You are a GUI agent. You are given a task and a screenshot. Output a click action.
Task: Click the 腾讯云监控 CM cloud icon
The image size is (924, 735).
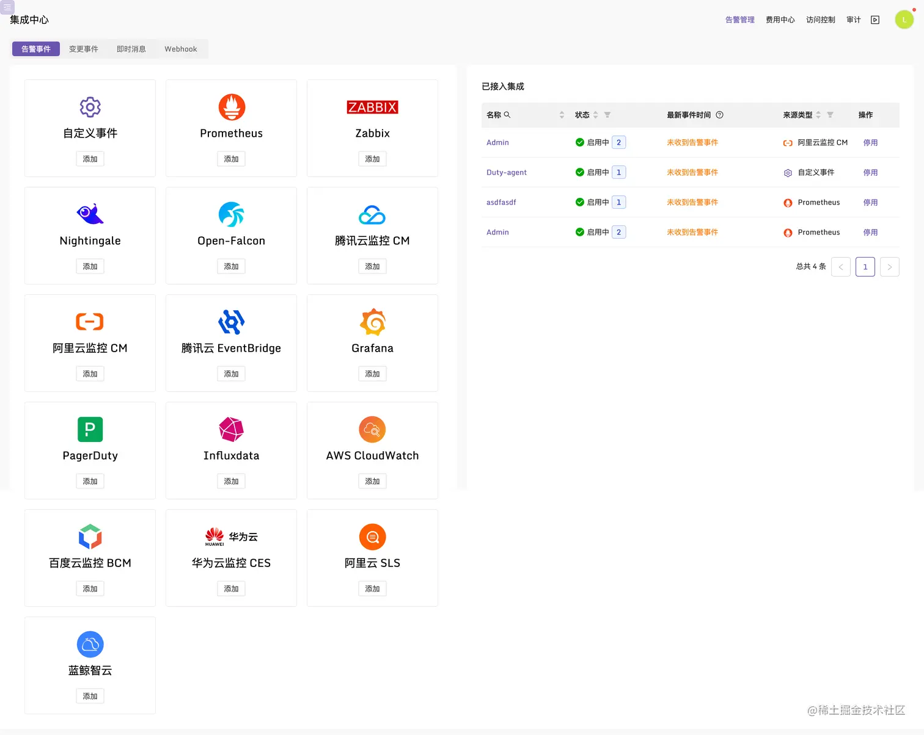[372, 215]
